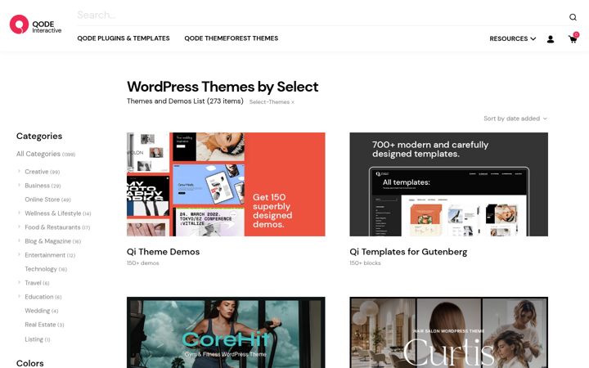Open the Curtis hair salon theme thumbnail
589x368 pixels.
click(448, 332)
